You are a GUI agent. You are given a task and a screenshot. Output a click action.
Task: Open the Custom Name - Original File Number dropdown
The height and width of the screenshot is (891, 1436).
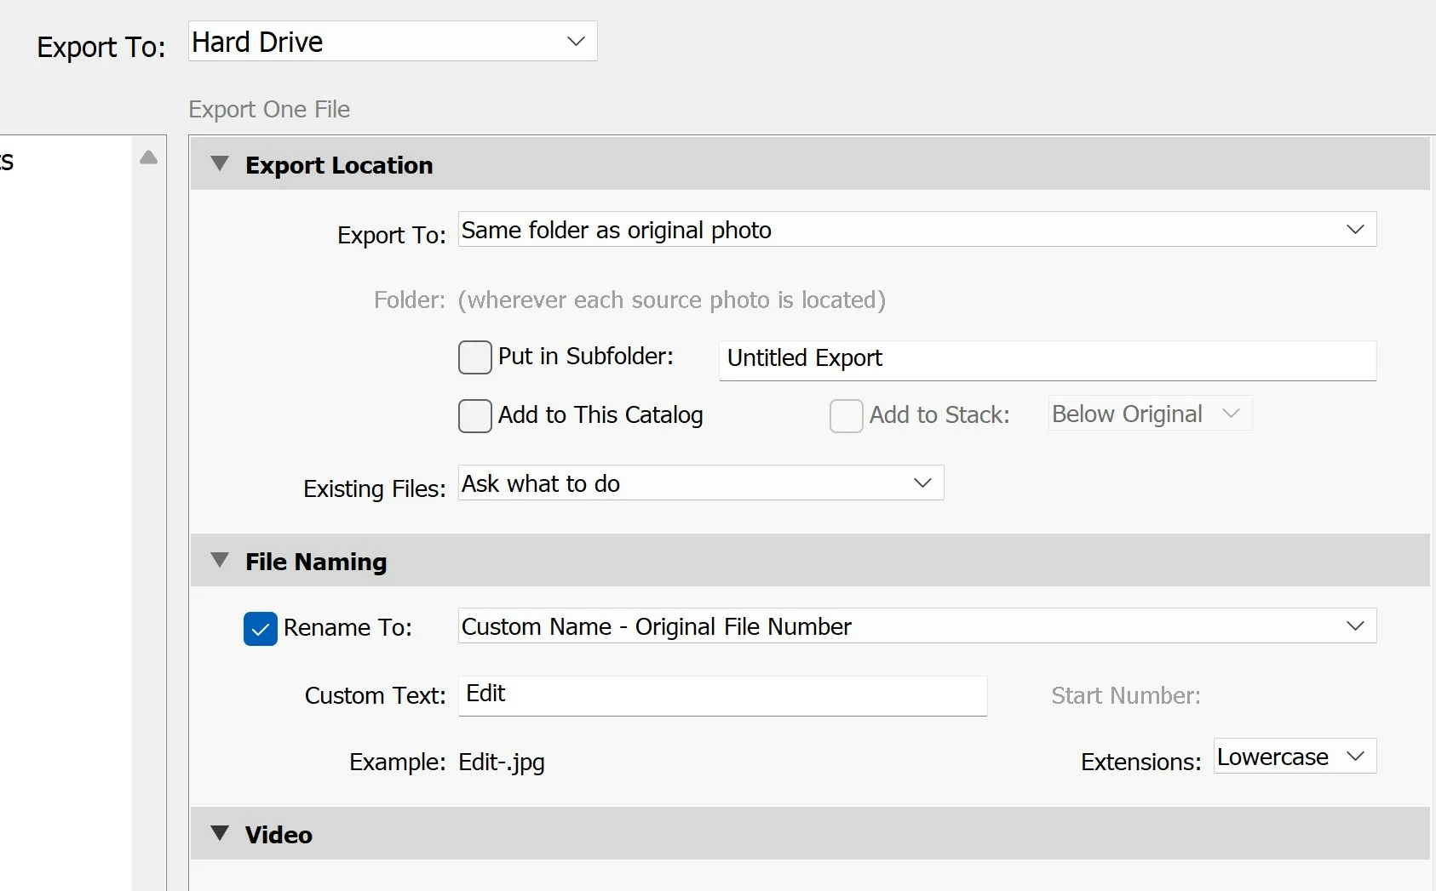click(916, 626)
